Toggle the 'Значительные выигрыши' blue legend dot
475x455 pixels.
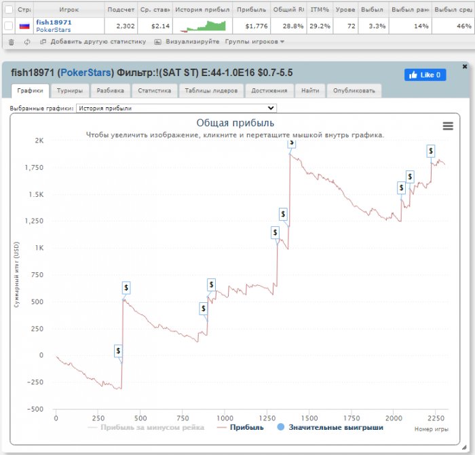coord(281,427)
